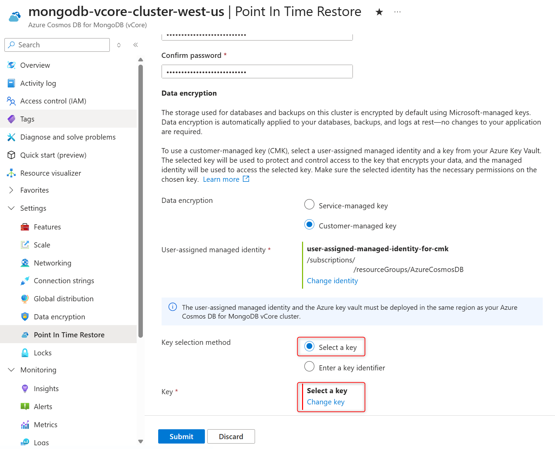The width and height of the screenshot is (555, 449).
Task: Open the more options ellipsis in header
Action: [x=397, y=12]
